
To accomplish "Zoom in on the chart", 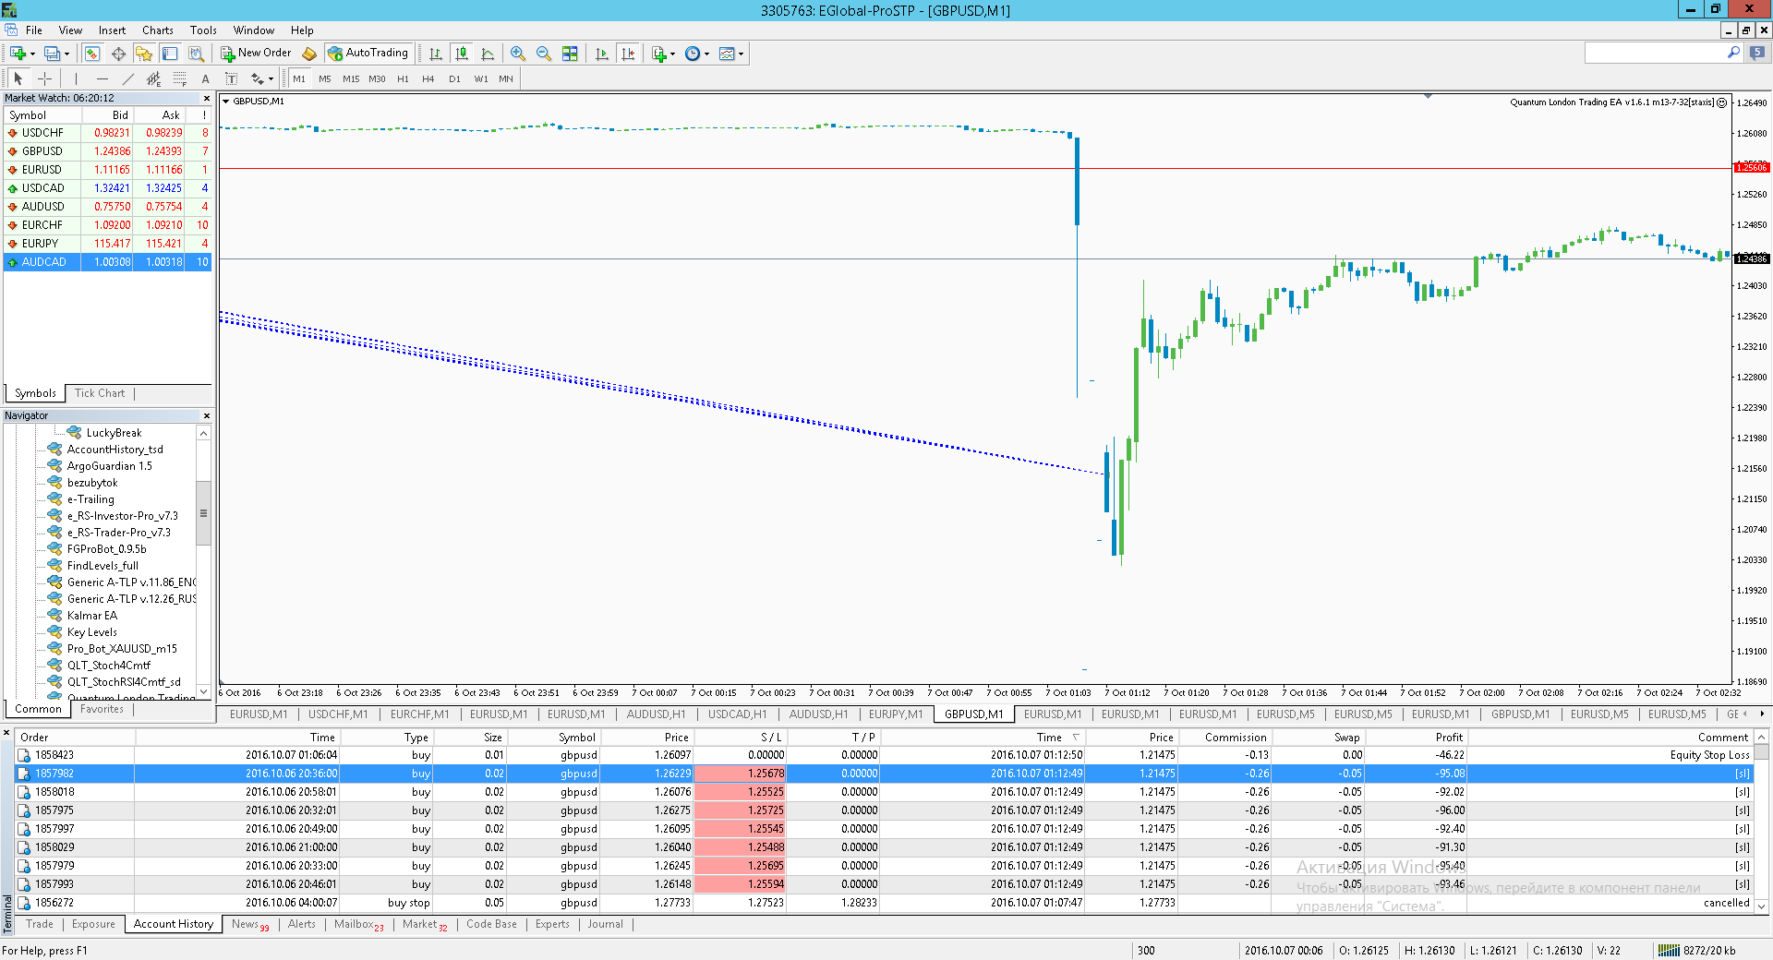I will [518, 54].
